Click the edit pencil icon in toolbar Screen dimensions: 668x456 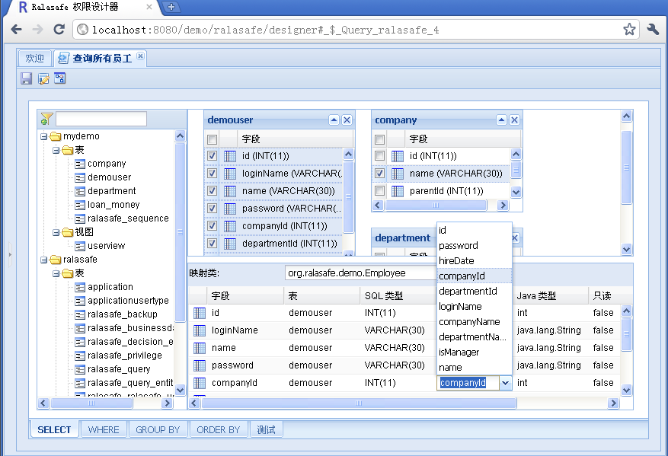(43, 78)
